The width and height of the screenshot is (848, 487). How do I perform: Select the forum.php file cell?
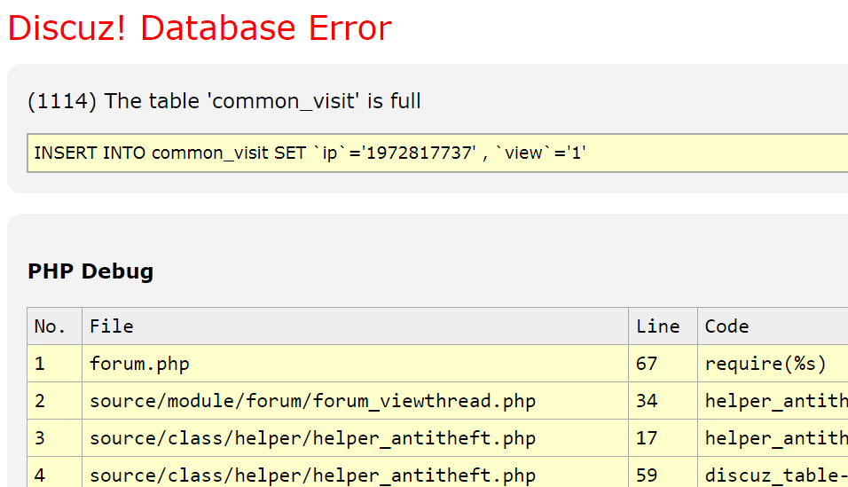tap(356, 364)
